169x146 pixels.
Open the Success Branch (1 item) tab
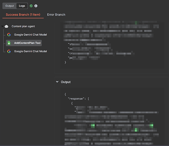click(x=23, y=15)
